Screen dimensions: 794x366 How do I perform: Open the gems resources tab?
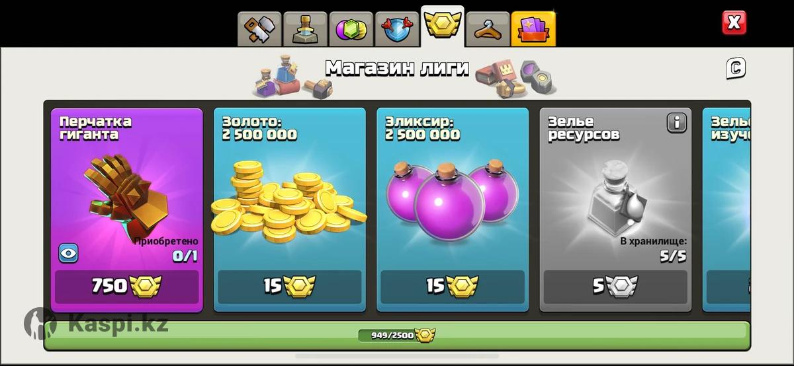pyautogui.click(x=351, y=29)
